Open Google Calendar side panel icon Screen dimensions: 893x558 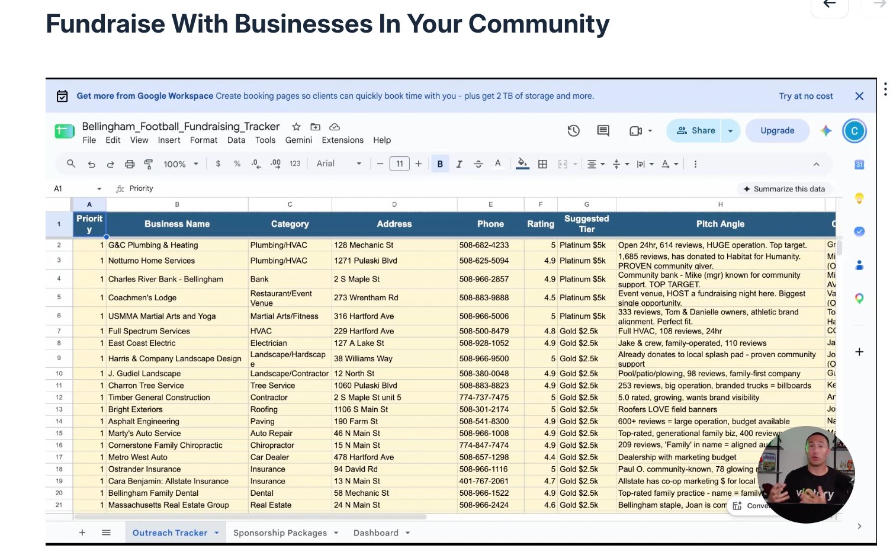859,165
